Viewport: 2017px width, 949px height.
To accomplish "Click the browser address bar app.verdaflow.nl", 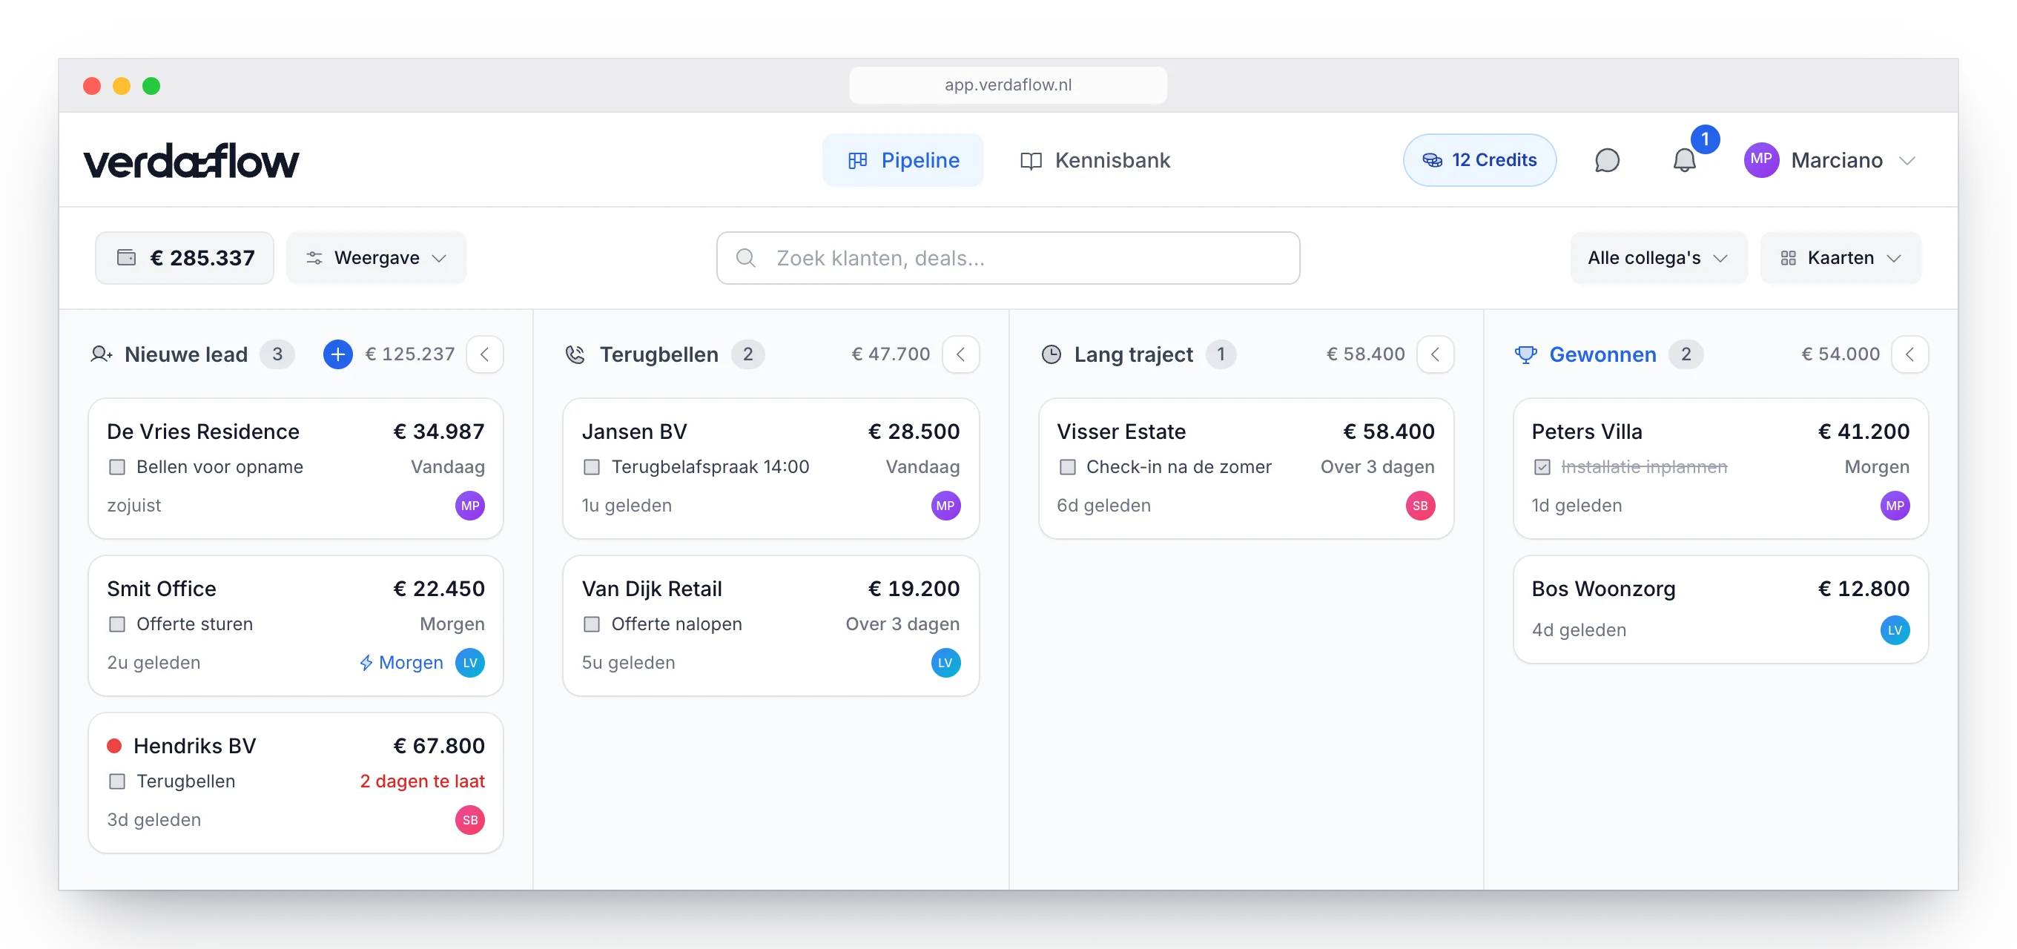I will click(x=1008, y=85).
